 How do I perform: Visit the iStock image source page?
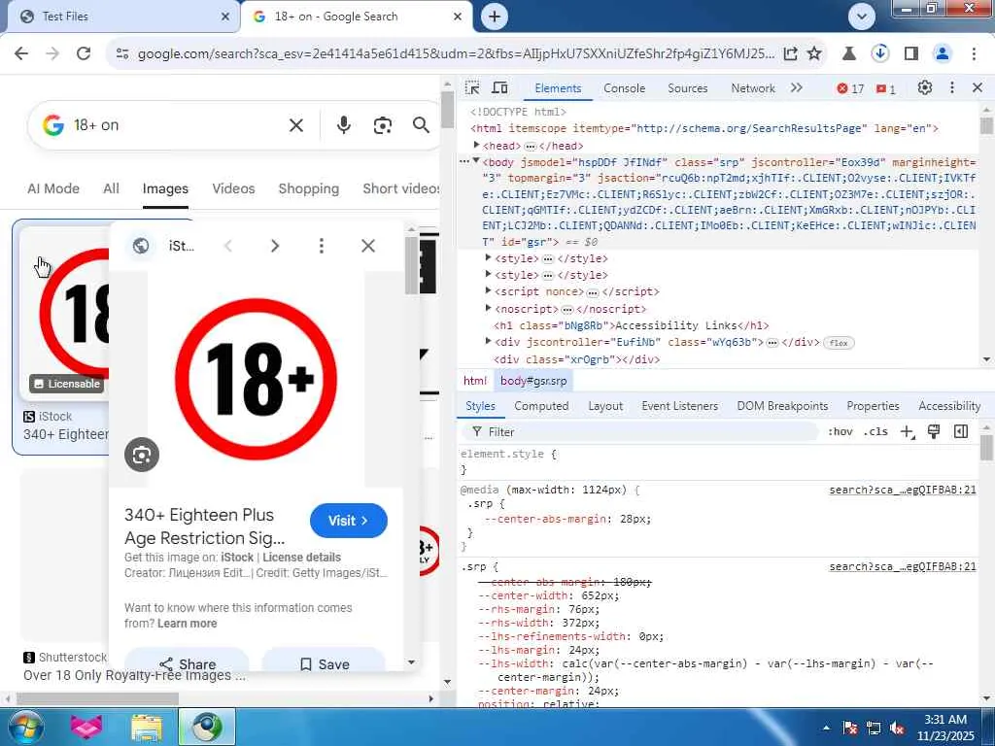(349, 521)
